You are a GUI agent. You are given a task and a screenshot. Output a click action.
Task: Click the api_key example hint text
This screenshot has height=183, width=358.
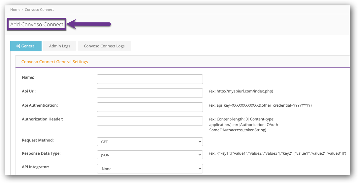pos(260,105)
